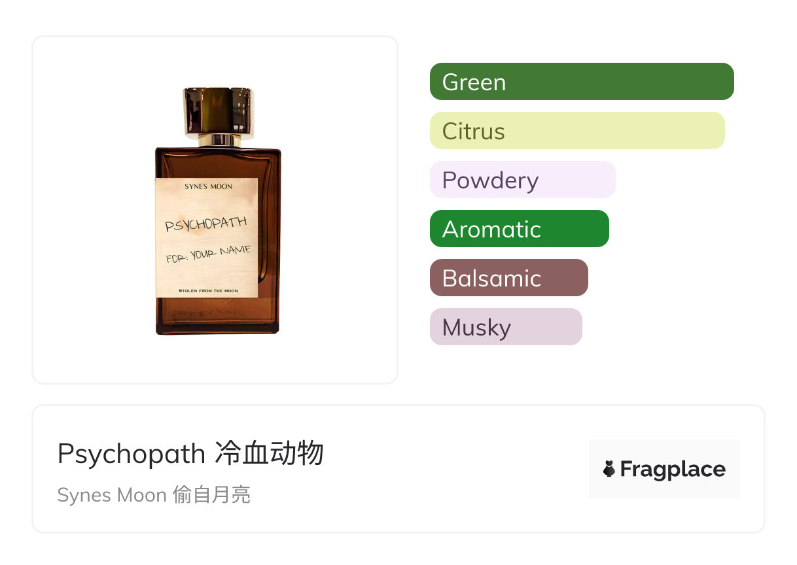Image resolution: width=797 pixels, height=565 pixels.
Task: Click the Fragplace wordmark text
Action: coord(673,470)
